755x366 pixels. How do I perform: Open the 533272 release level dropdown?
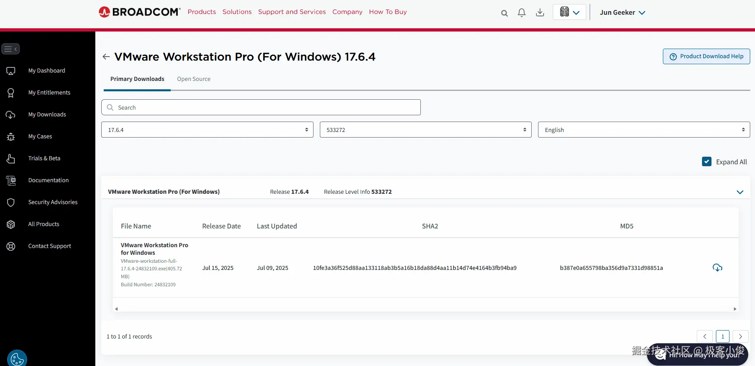click(426, 130)
